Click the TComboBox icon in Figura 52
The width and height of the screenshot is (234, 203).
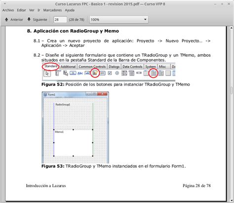click(x=131, y=73)
